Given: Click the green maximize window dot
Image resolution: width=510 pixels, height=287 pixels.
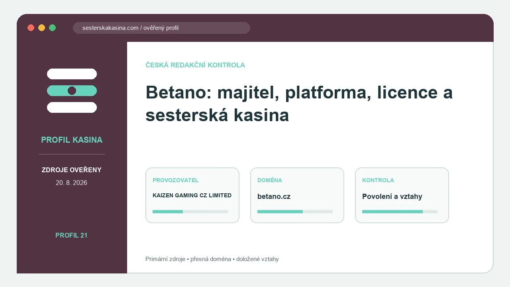Looking at the screenshot, I should pos(52,28).
